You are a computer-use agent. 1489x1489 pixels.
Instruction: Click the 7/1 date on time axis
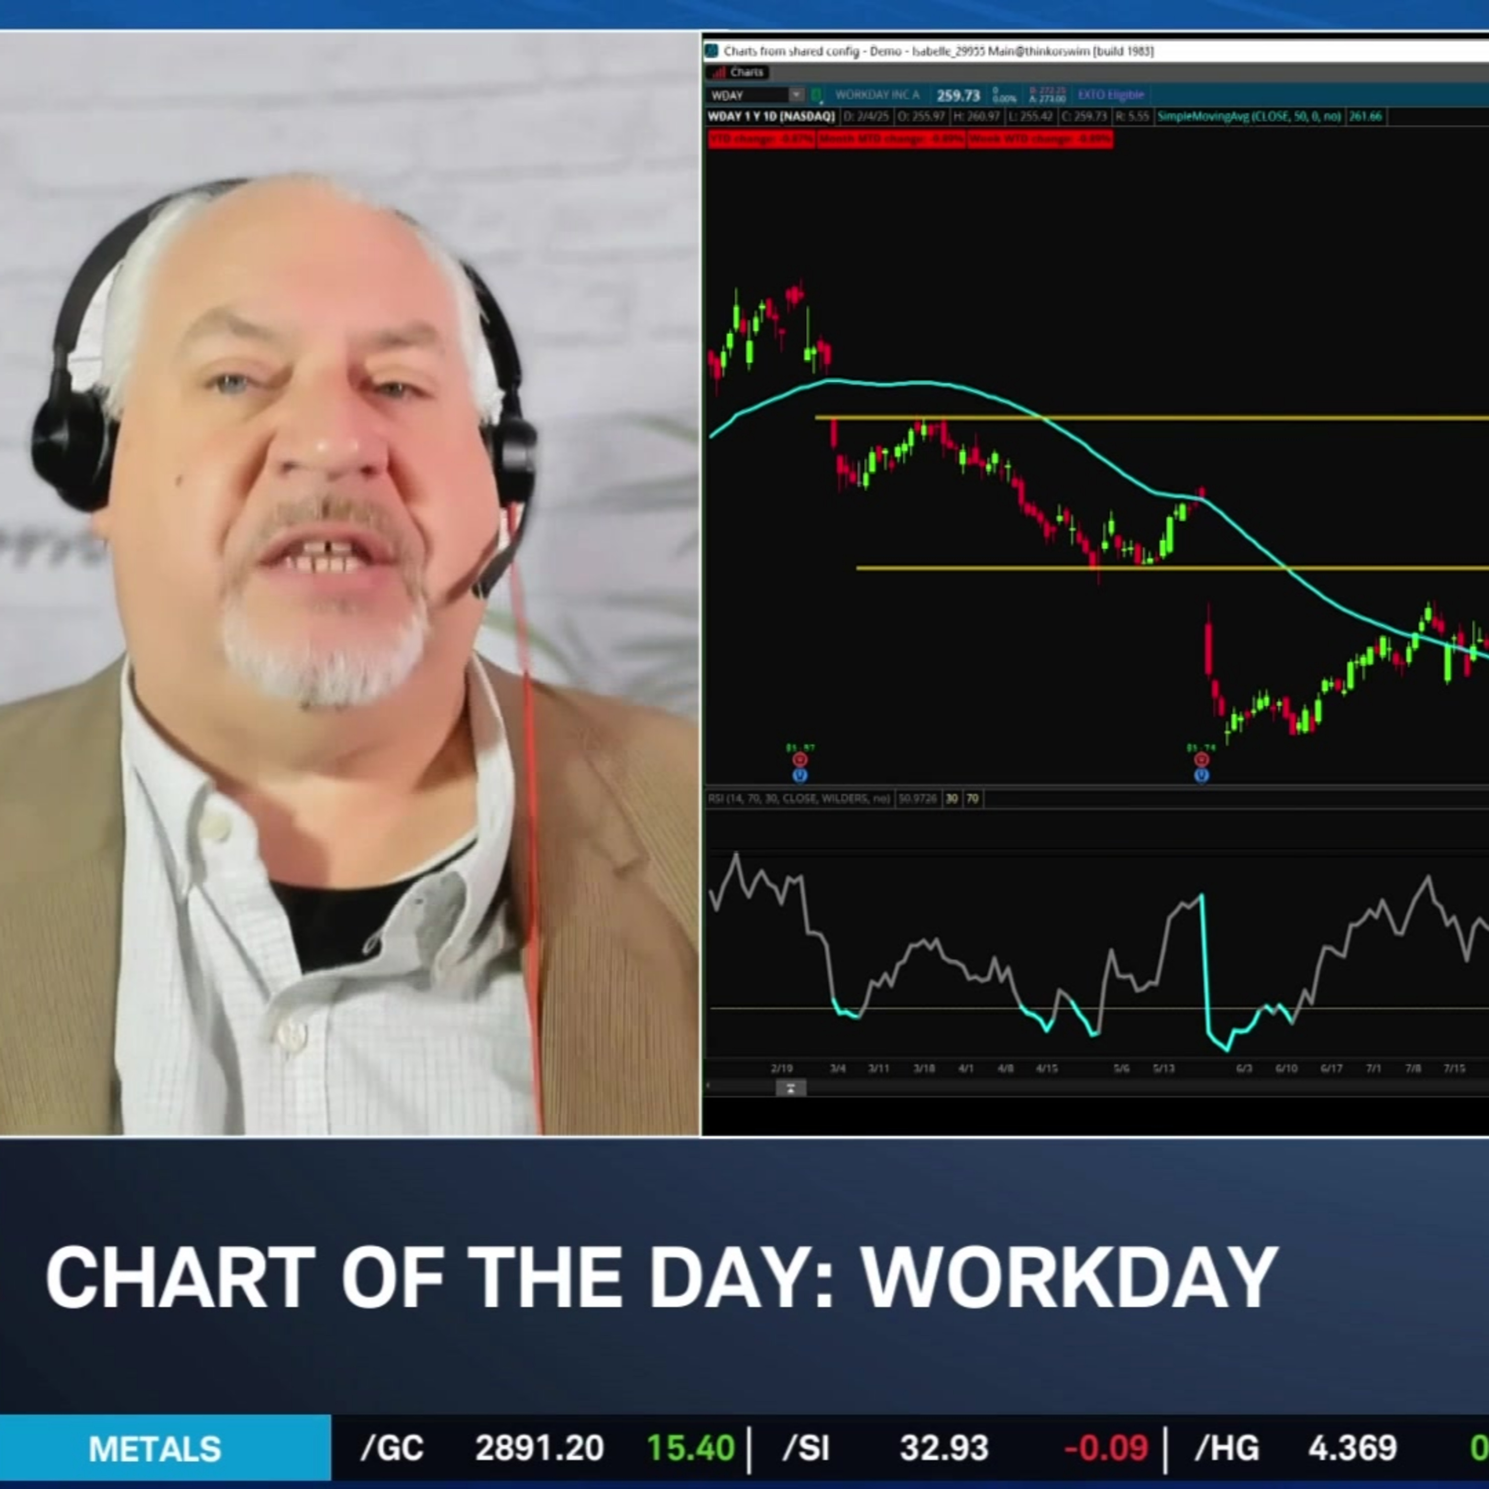pos(1373,1068)
